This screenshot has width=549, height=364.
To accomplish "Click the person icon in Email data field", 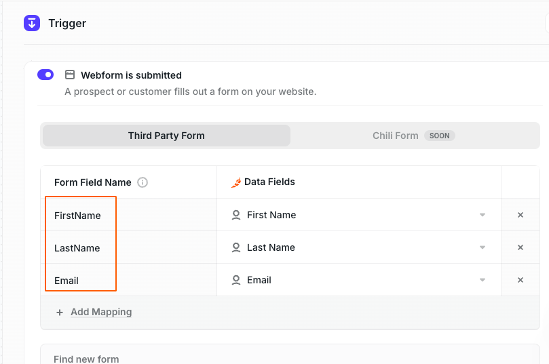I will pos(236,280).
